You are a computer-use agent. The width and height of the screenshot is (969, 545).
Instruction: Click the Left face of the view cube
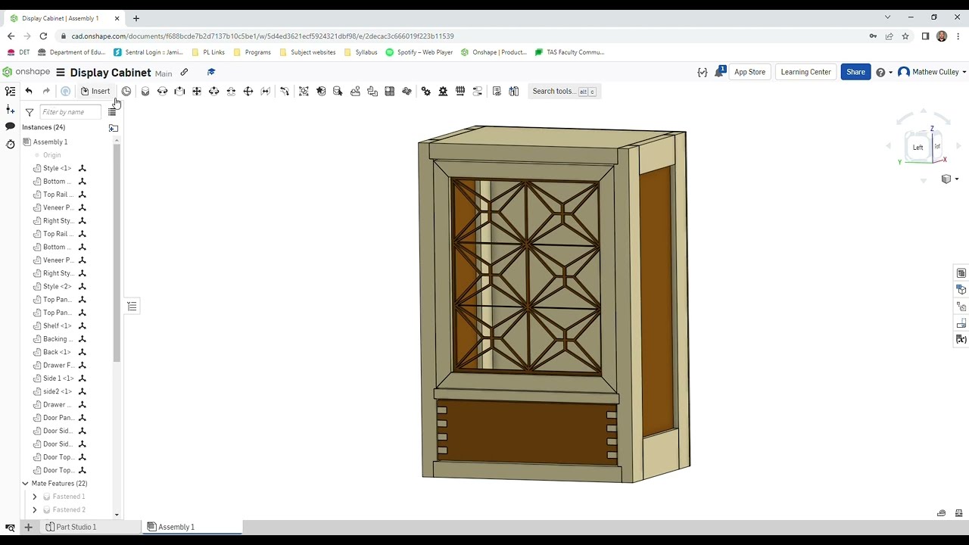click(x=918, y=148)
